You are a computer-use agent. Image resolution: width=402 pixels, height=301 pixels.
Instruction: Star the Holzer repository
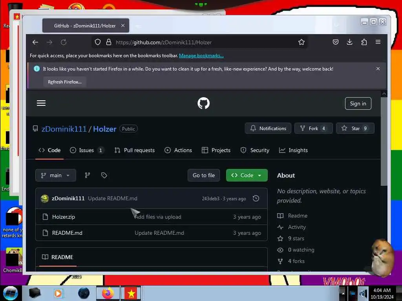355,128
